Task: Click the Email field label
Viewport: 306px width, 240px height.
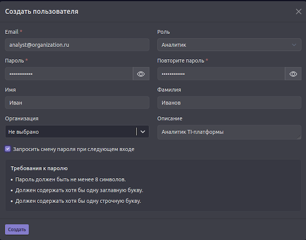Action: click(x=12, y=32)
